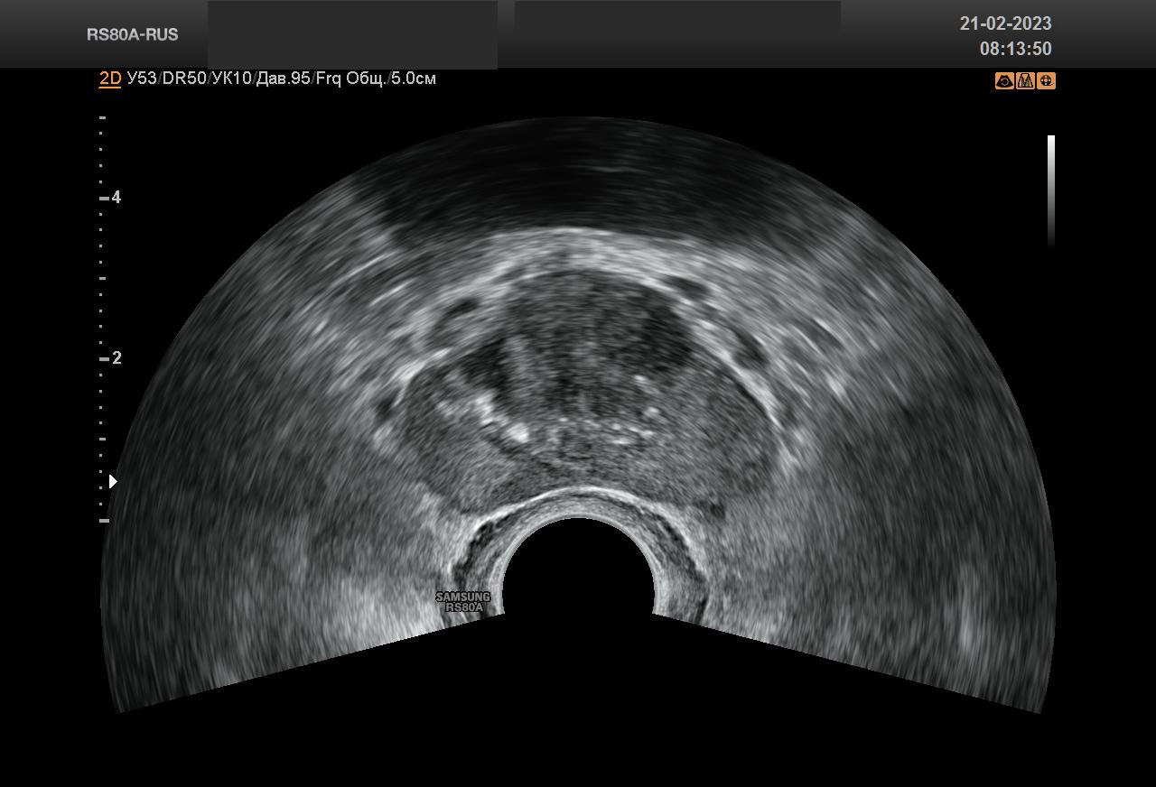Screen dimensions: 1156x787
Task: Click the Дав.95 power value
Action: coord(284,79)
